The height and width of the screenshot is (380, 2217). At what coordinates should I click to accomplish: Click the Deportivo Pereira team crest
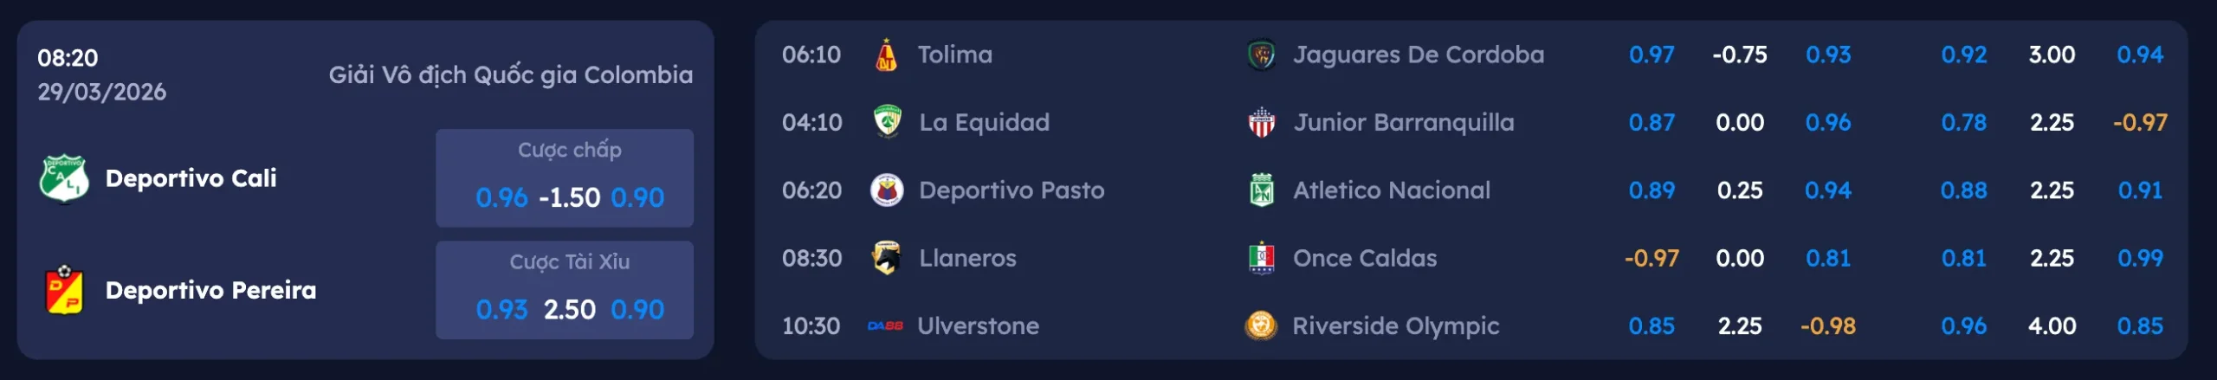(x=63, y=290)
